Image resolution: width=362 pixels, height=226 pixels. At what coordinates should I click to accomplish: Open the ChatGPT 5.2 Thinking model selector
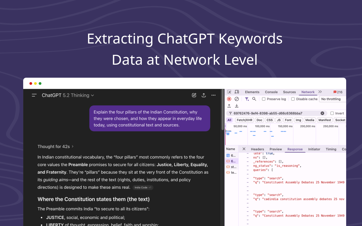click(x=68, y=95)
